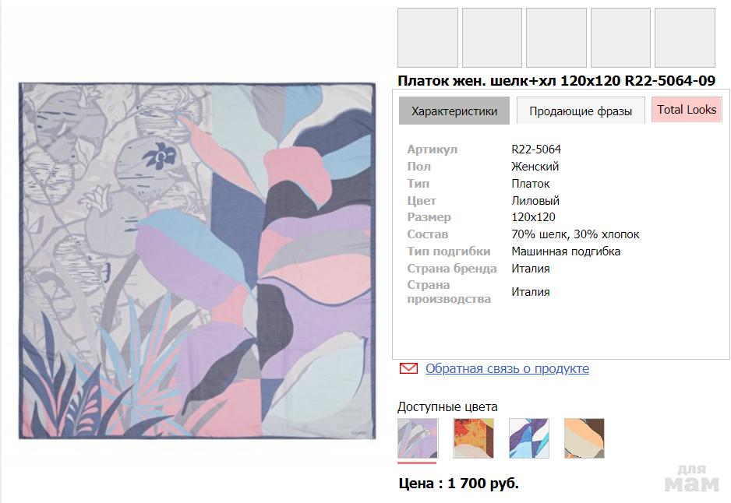Select the second empty gallery thumbnail
Viewport: 731px width, 503px height.
point(492,37)
